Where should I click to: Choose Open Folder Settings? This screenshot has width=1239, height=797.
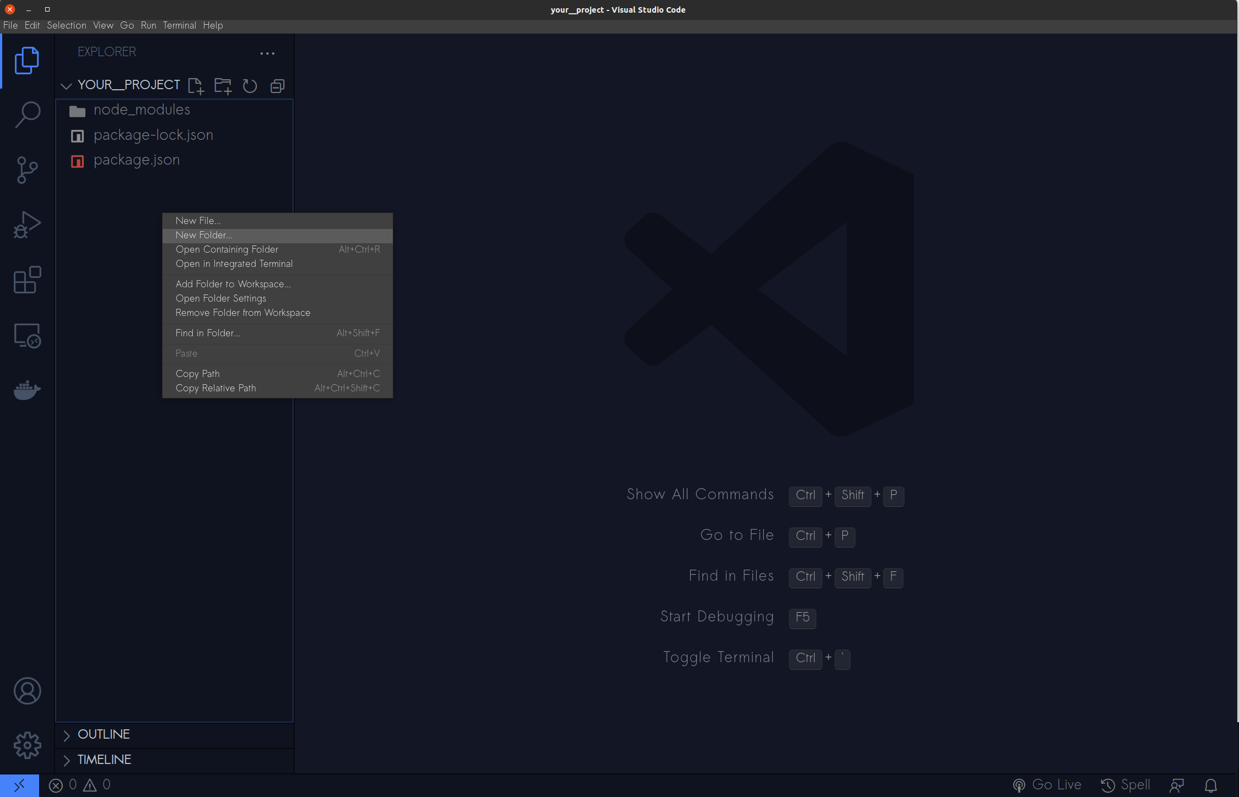277,298
